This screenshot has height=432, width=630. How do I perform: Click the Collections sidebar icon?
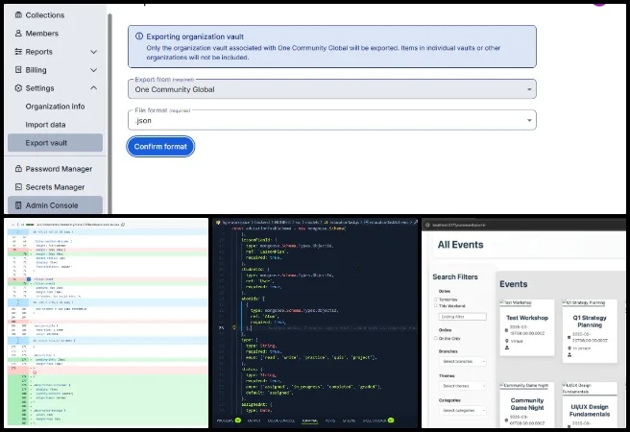click(x=18, y=14)
